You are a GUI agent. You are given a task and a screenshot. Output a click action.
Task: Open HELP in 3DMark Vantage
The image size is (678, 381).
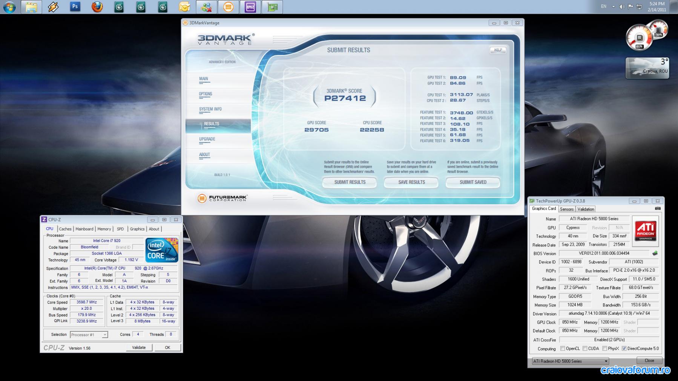498,50
